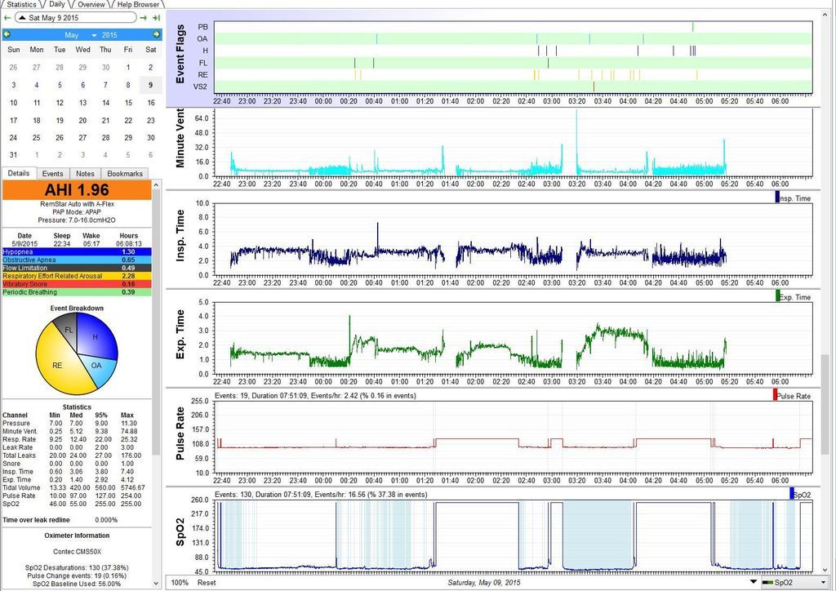836x591 pixels.
Task: Jump to the most recent day of data
Action: coord(156,18)
